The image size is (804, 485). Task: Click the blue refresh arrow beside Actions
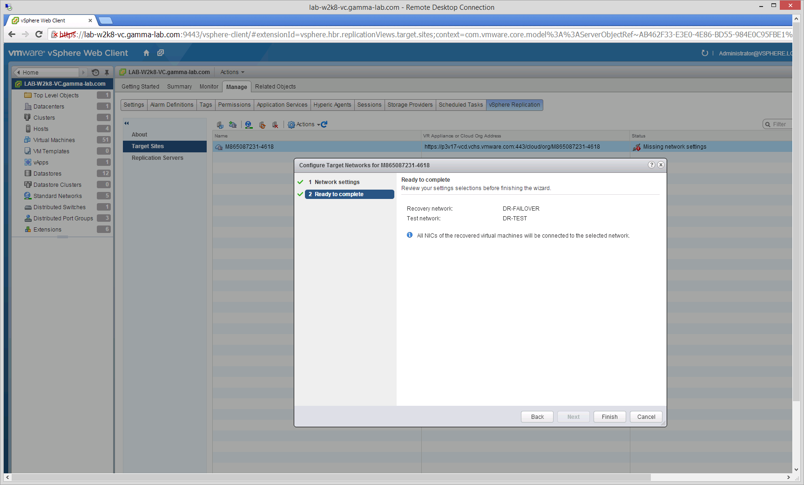tap(324, 124)
